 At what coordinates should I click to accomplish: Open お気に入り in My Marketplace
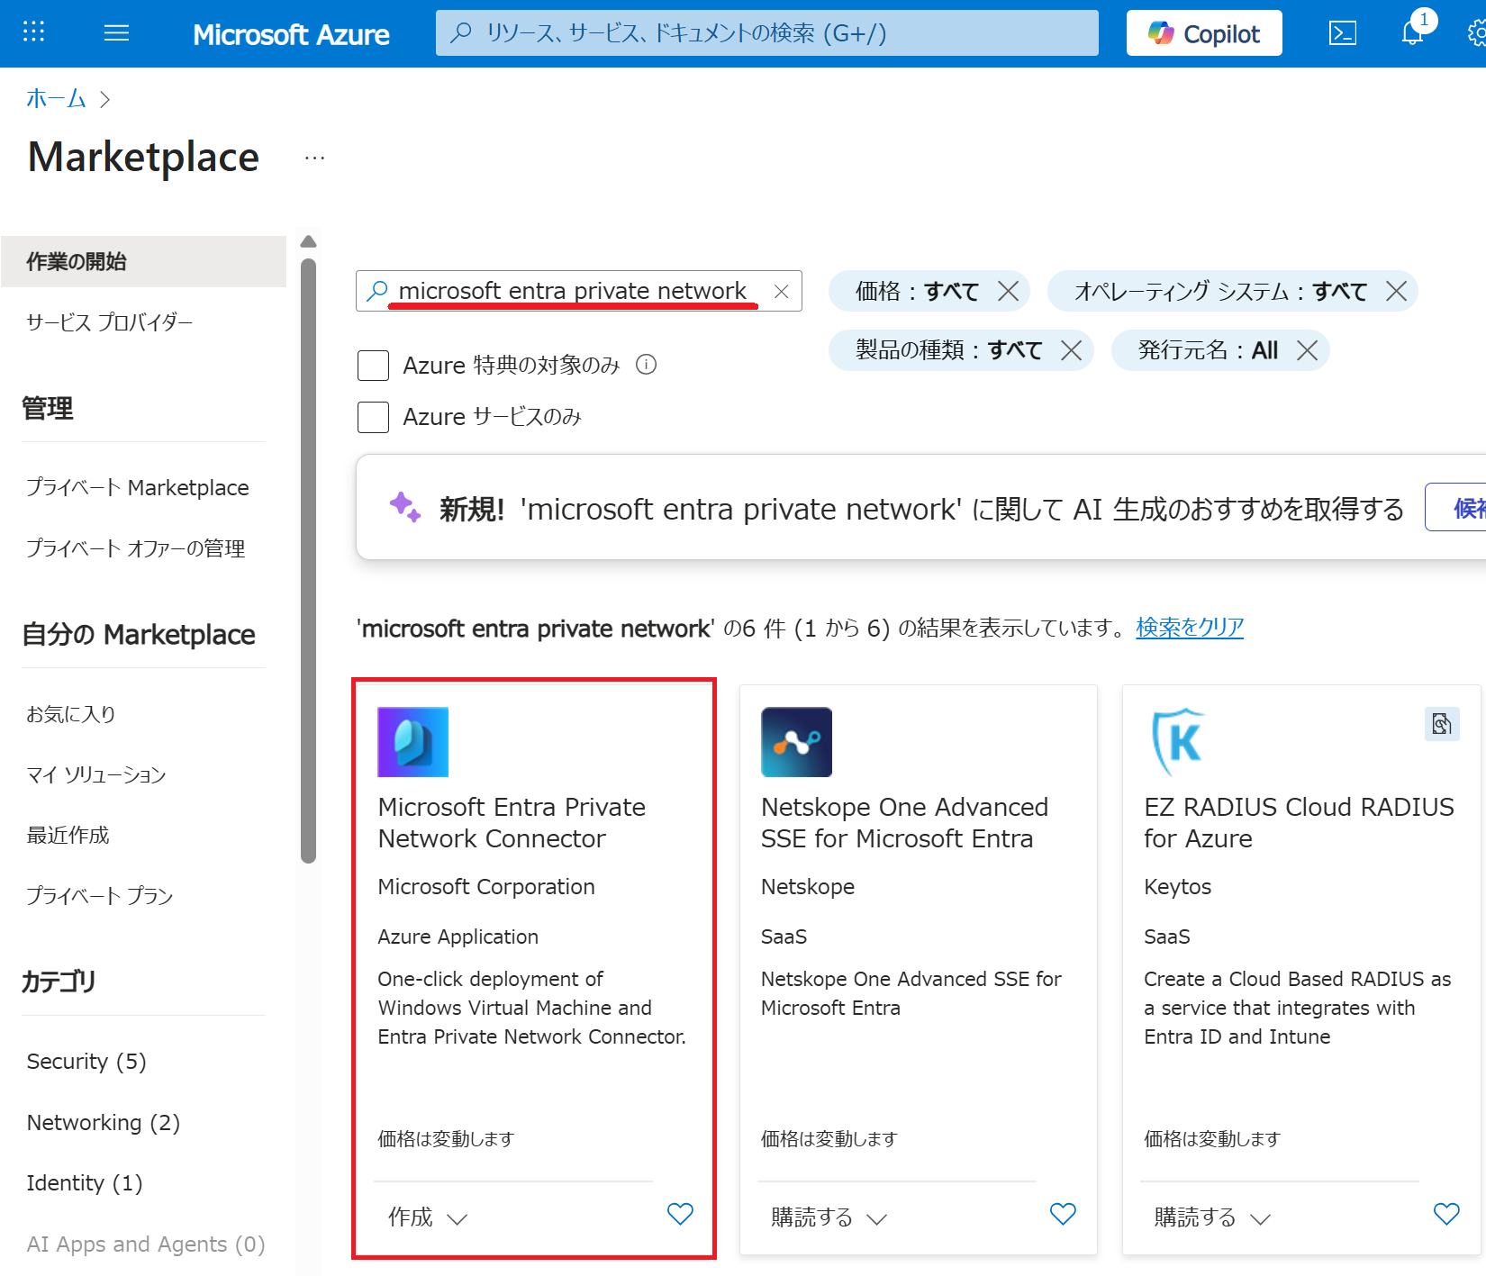coord(70,714)
